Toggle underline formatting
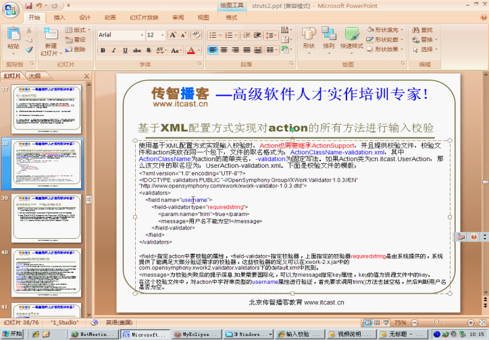489x340 pixels. 125,50
